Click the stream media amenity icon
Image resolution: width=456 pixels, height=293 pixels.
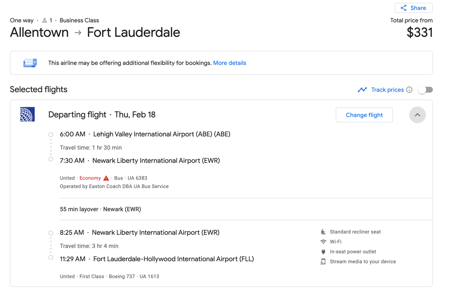[x=323, y=261]
